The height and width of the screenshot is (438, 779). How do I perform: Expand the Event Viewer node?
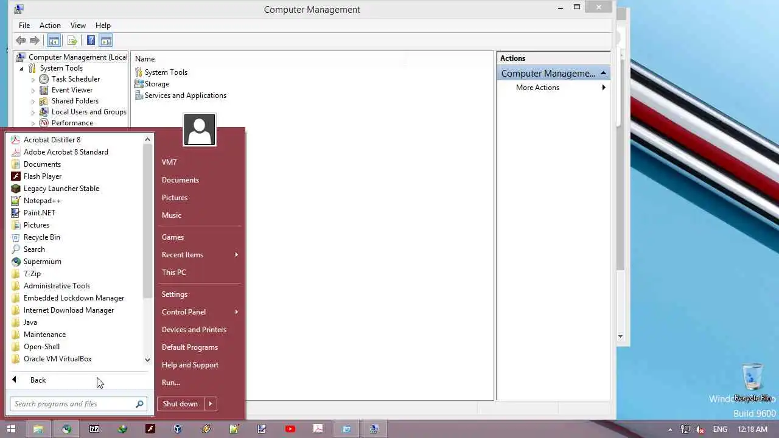33,90
